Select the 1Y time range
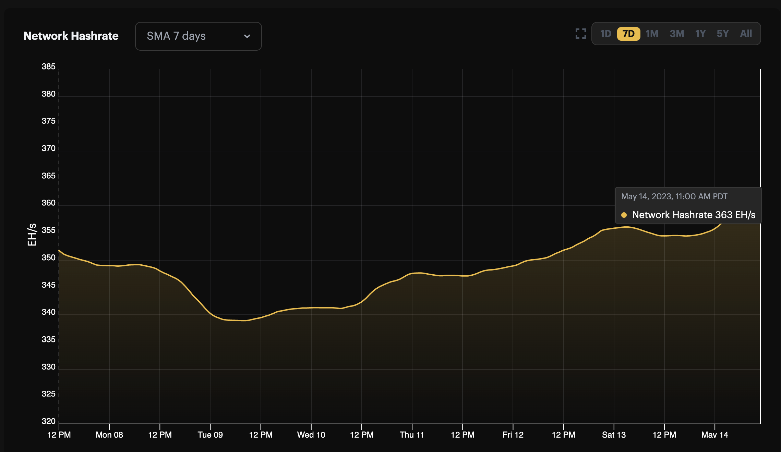 click(700, 34)
